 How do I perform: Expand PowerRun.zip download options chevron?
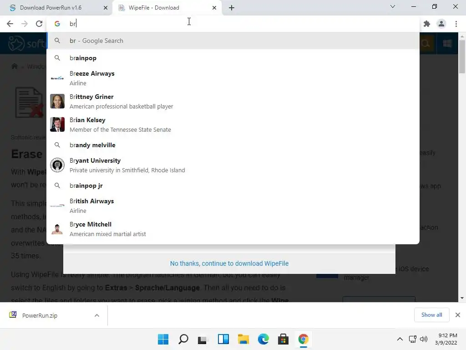97,315
